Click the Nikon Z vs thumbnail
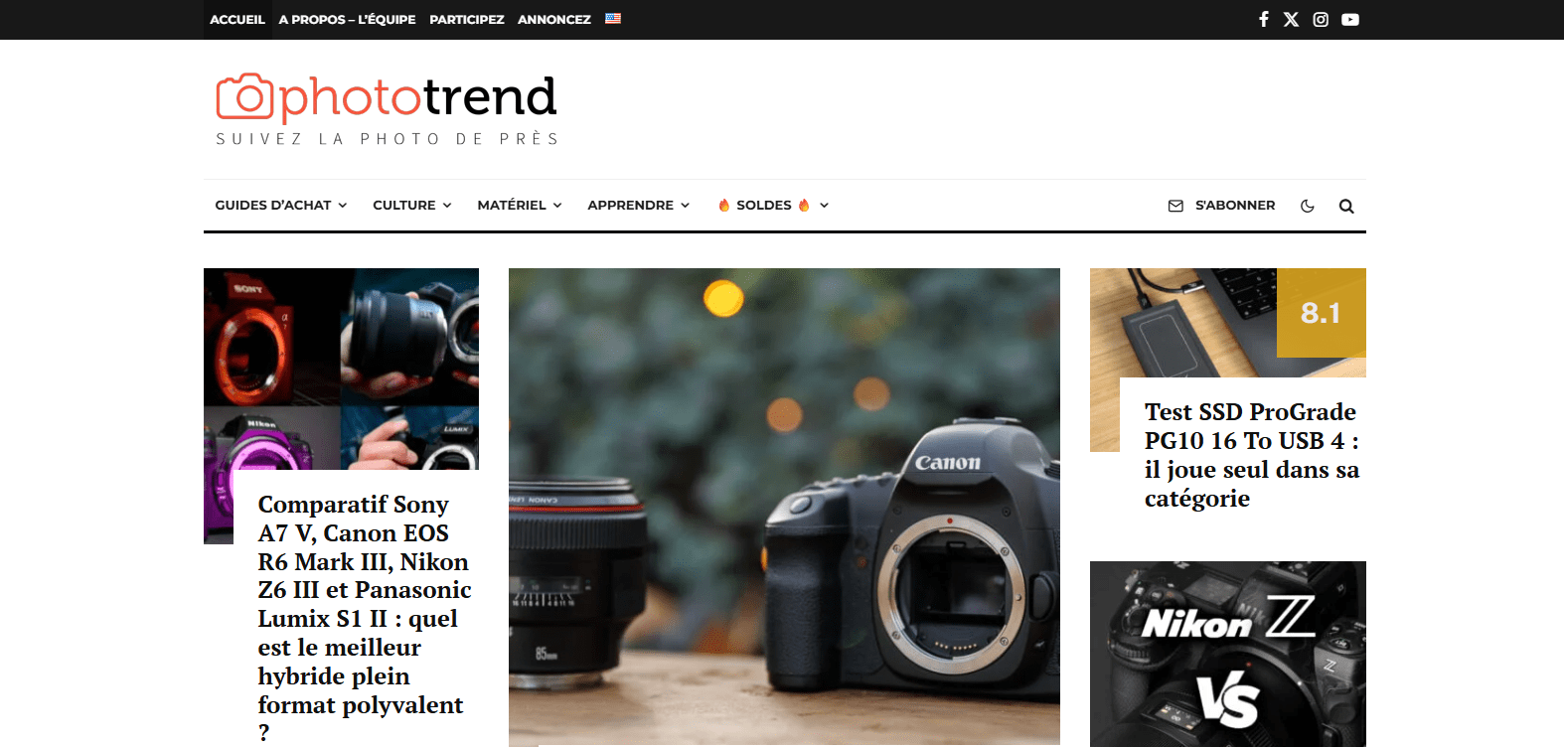1564x747 pixels. point(1228,654)
